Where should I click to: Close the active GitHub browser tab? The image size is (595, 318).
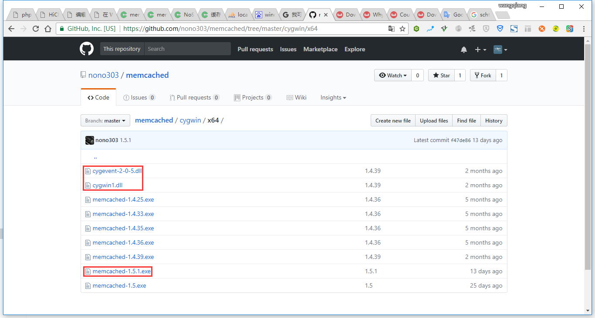pos(326,15)
